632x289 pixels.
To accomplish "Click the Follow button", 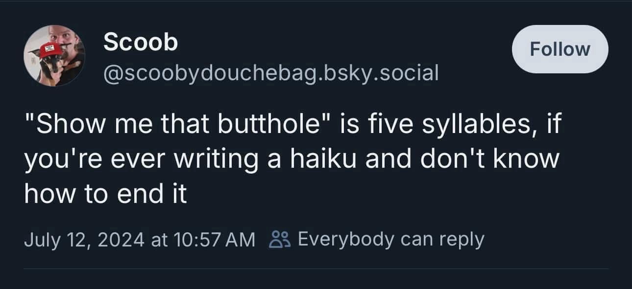I will point(559,49).
